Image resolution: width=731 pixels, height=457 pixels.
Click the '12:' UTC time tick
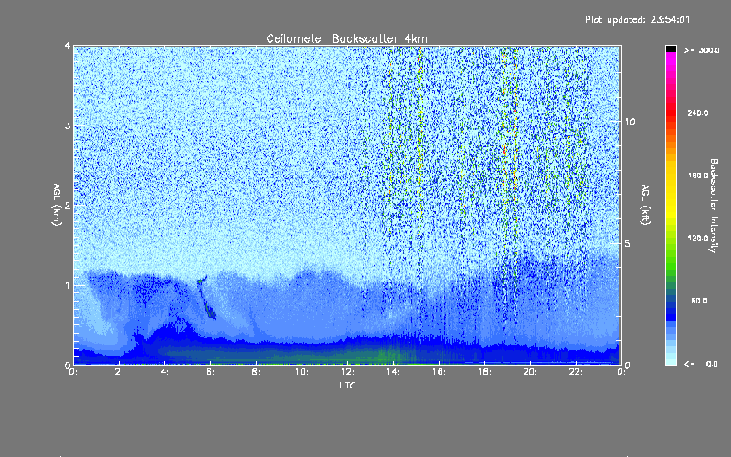click(347, 372)
